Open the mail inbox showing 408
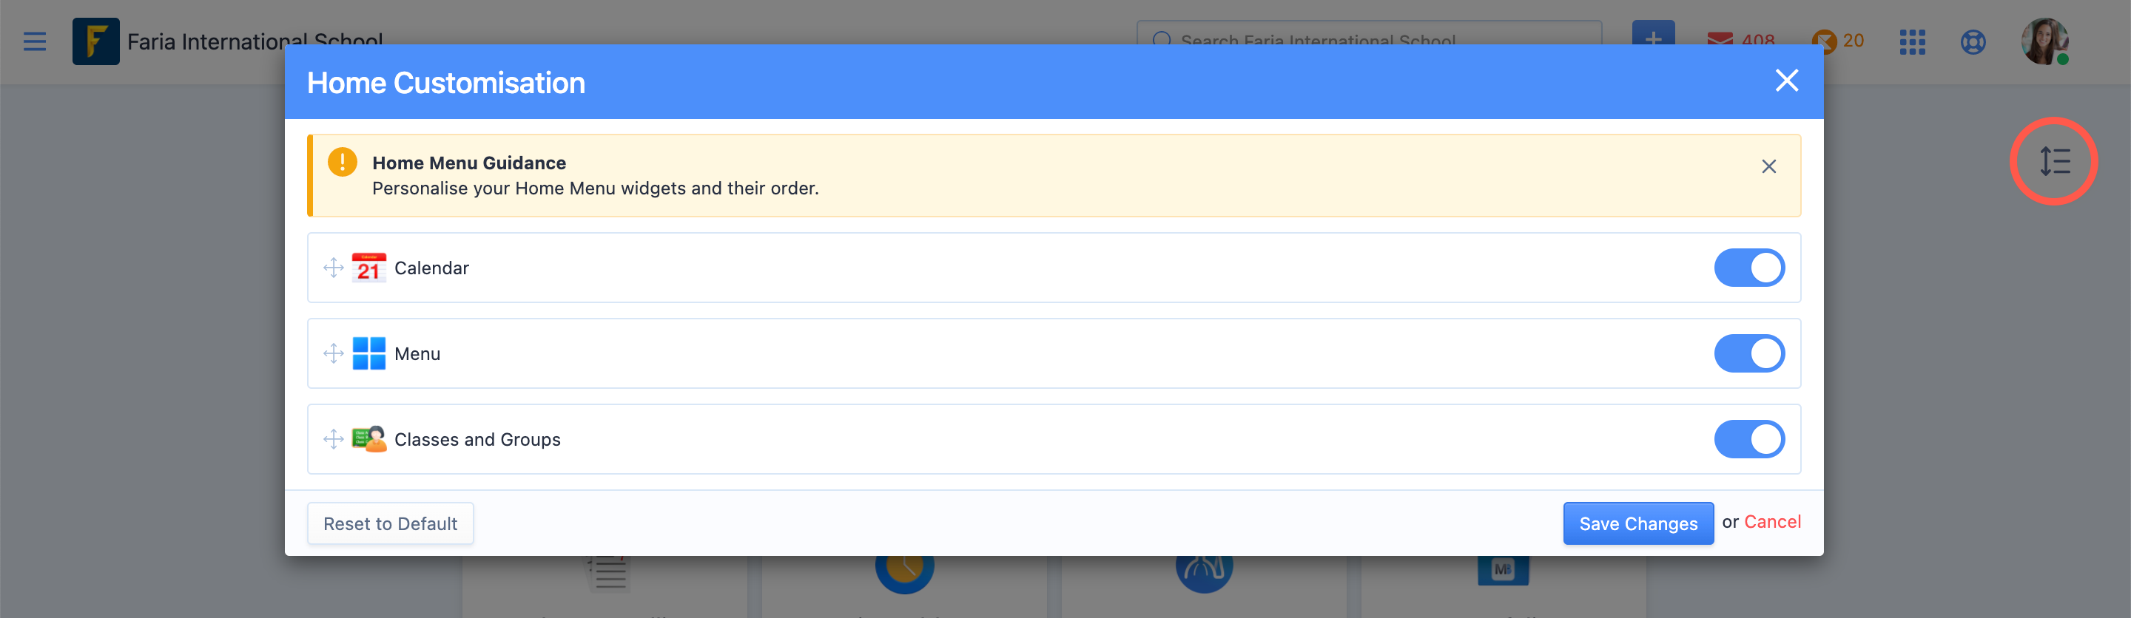2131x618 pixels. pos(1740,41)
